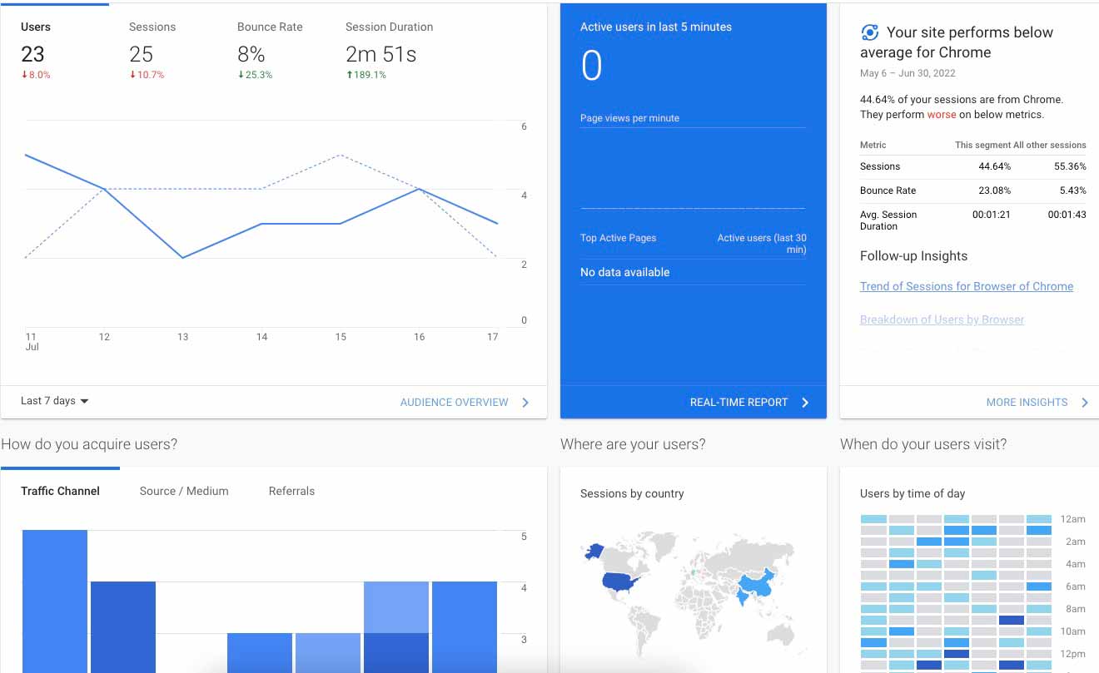Open the Last 7 days dropdown
1099x673 pixels.
pos(55,401)
